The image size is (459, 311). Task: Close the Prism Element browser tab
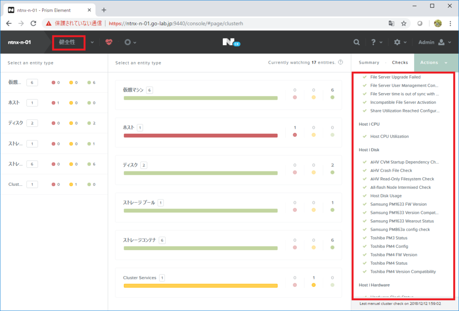point(90,10)
